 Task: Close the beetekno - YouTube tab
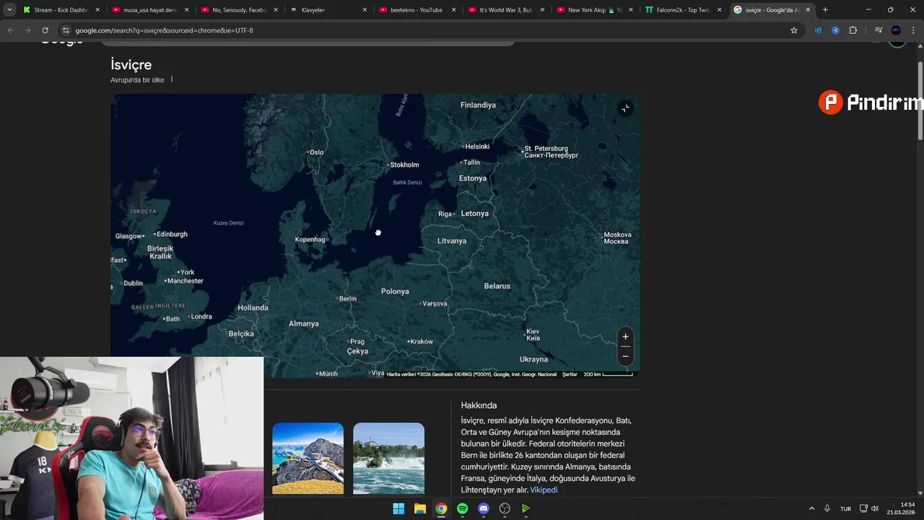pos(453,10)
